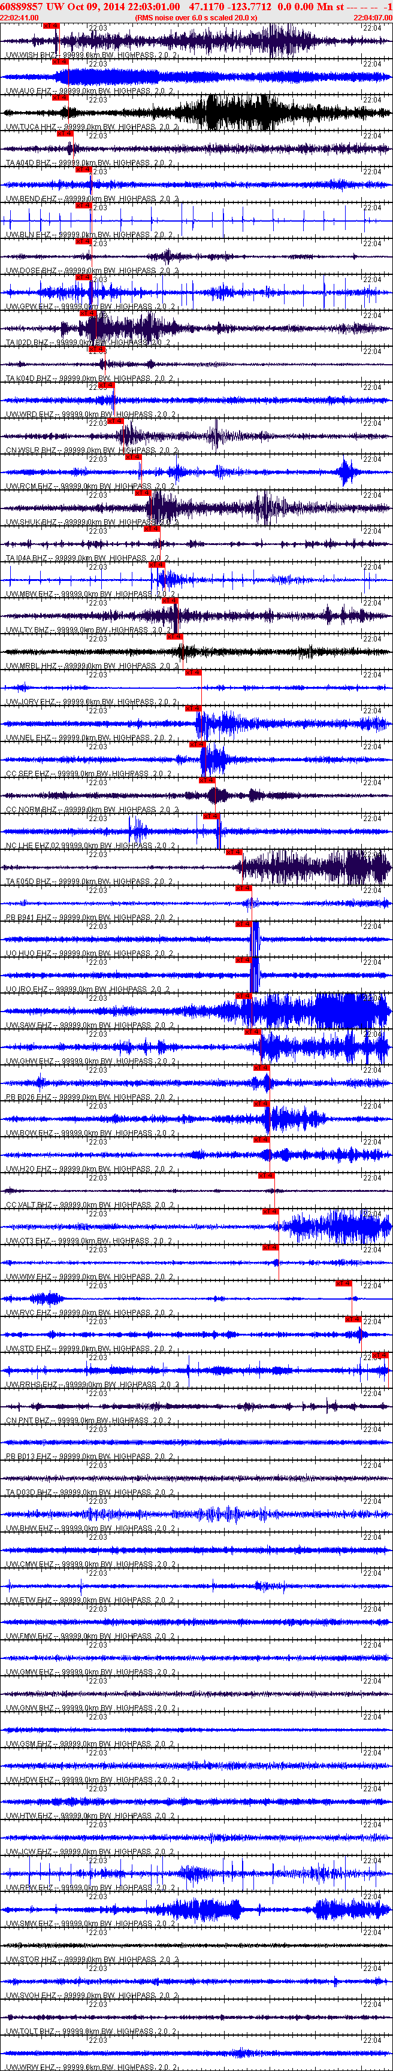Select the UW.BLN EHZ station label
Screen dimensions: 393x2071
pyautogui.click(x=89, y=235)
